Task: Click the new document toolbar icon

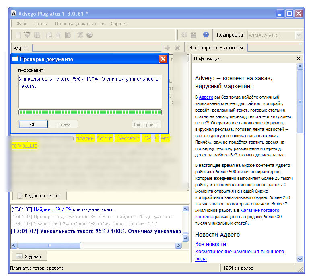Action: coord(18,35)
